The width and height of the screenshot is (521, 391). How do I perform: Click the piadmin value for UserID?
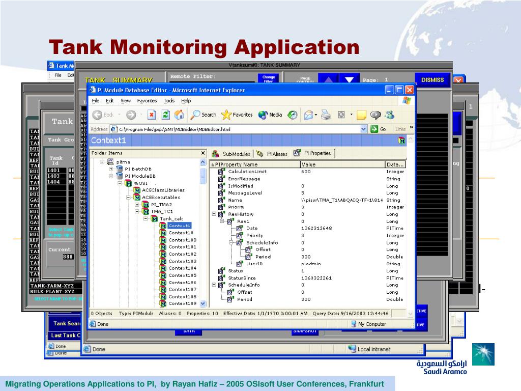pyautogui.click(x=311, y=264)
